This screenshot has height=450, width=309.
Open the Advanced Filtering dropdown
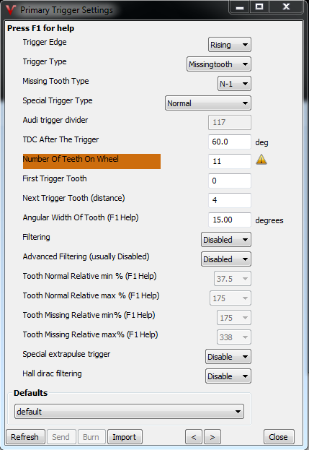point(226,259)
